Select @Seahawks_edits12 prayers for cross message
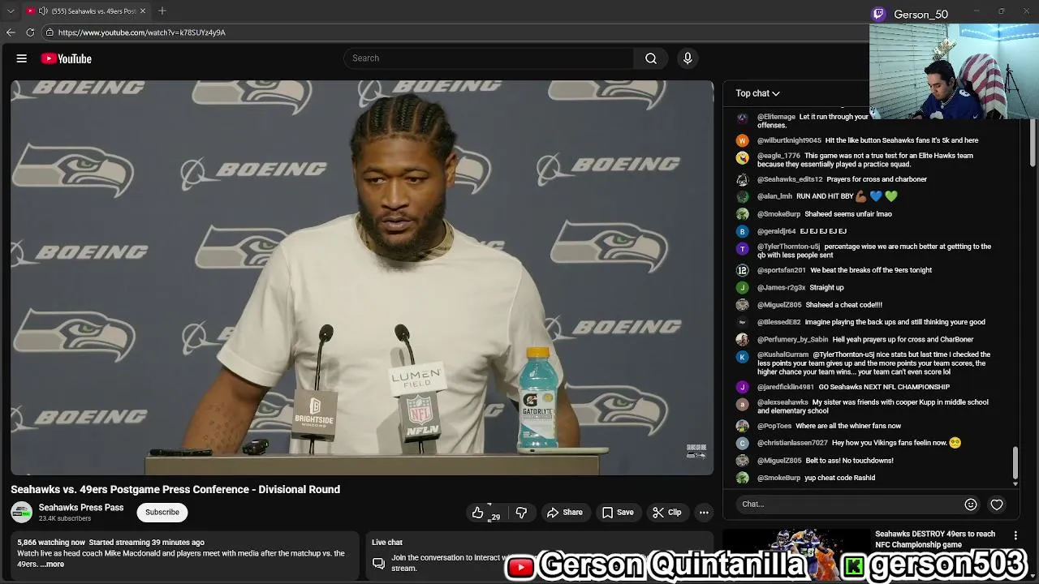 point(876,179)
